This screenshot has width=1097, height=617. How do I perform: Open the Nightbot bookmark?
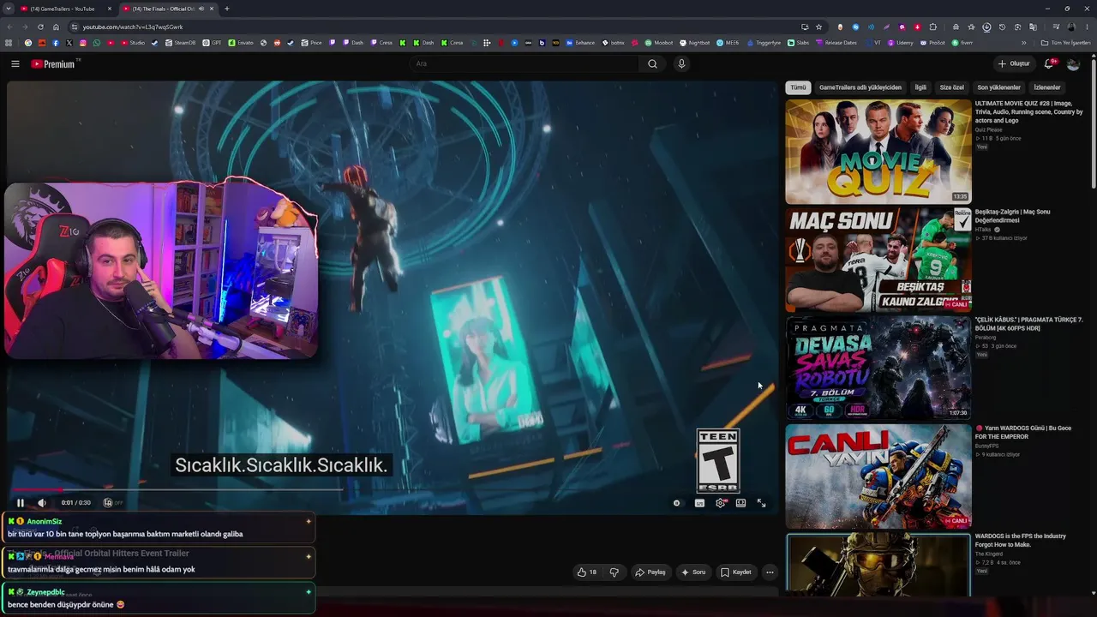click(x=695, y=43)
